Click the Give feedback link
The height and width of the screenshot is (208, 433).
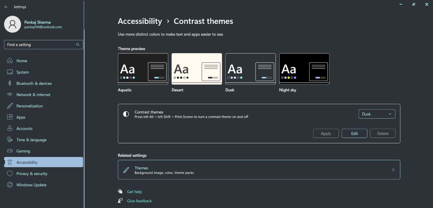139,201
